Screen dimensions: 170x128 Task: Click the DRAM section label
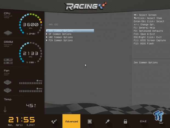pyautogui.click(x=8, y=42)
